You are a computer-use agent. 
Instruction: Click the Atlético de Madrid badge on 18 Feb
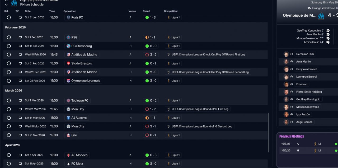[x=68, y=55]
